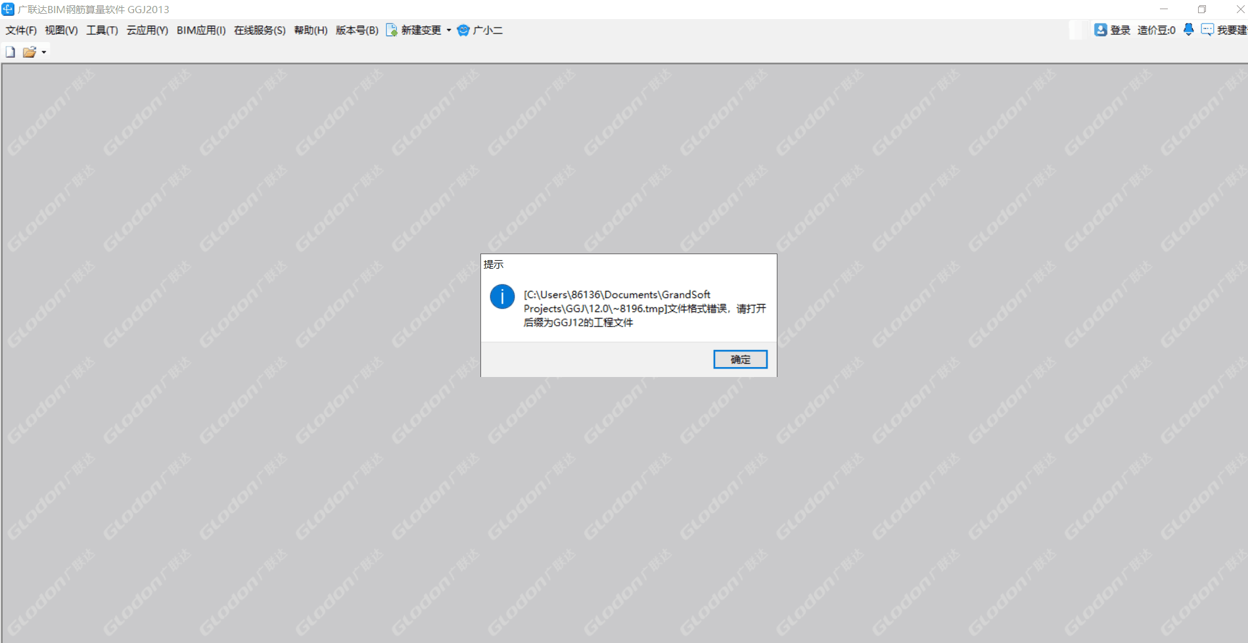This screenshot has height=643, width=1248.
Task: Open the 云应用(Y) menu
Action: tap(147, 30)
